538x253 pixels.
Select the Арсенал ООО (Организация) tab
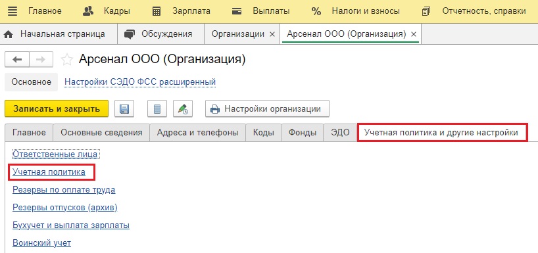(x=347, y=34)
